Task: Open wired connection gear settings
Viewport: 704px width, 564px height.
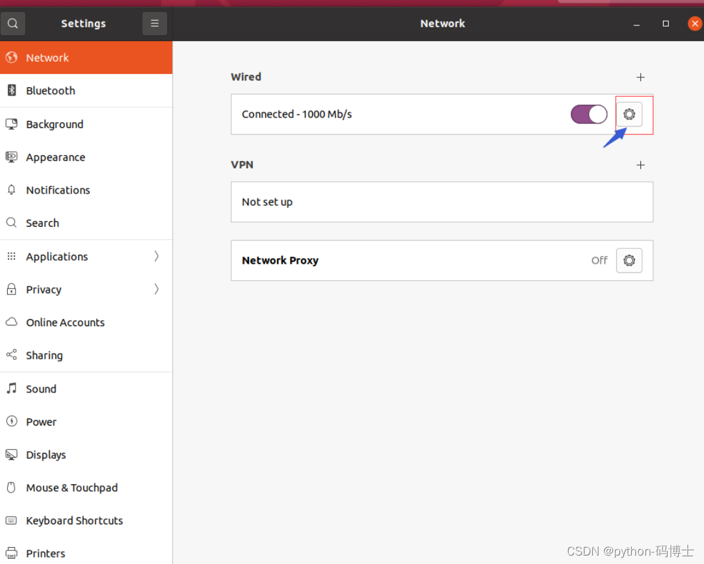Action: pyautogui.click(x=629, y=114)
